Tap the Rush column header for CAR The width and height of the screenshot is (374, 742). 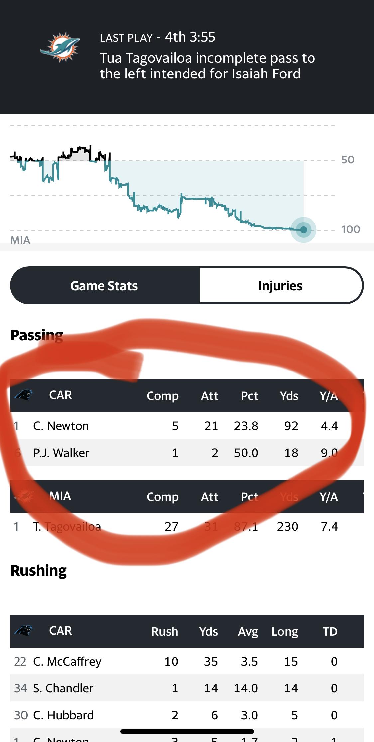(x=165, y=631)
